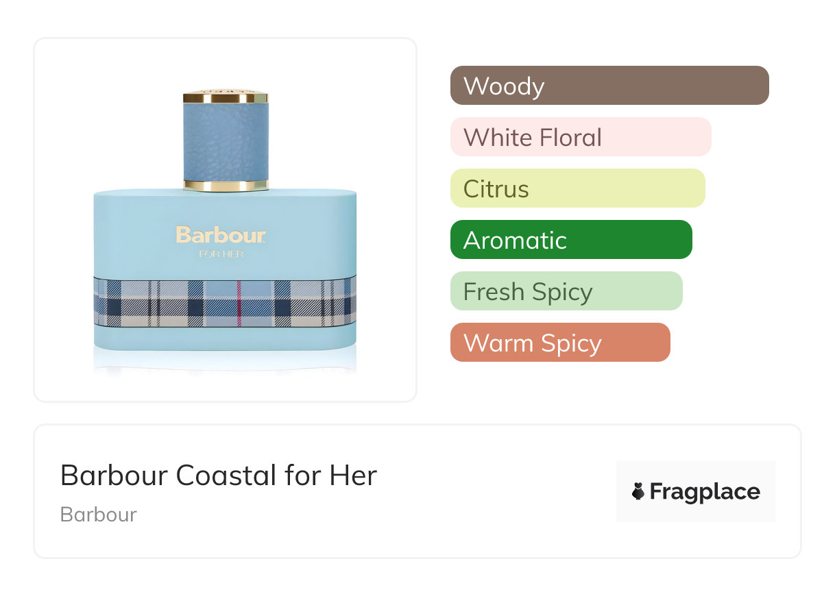Screen dimensions: 835x592
Task: Open the "Barbour Coastal for Her" title
Action: coord(218,476)
